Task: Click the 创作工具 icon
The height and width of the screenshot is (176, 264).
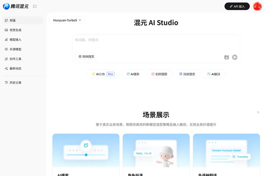Action: point(6,59)
